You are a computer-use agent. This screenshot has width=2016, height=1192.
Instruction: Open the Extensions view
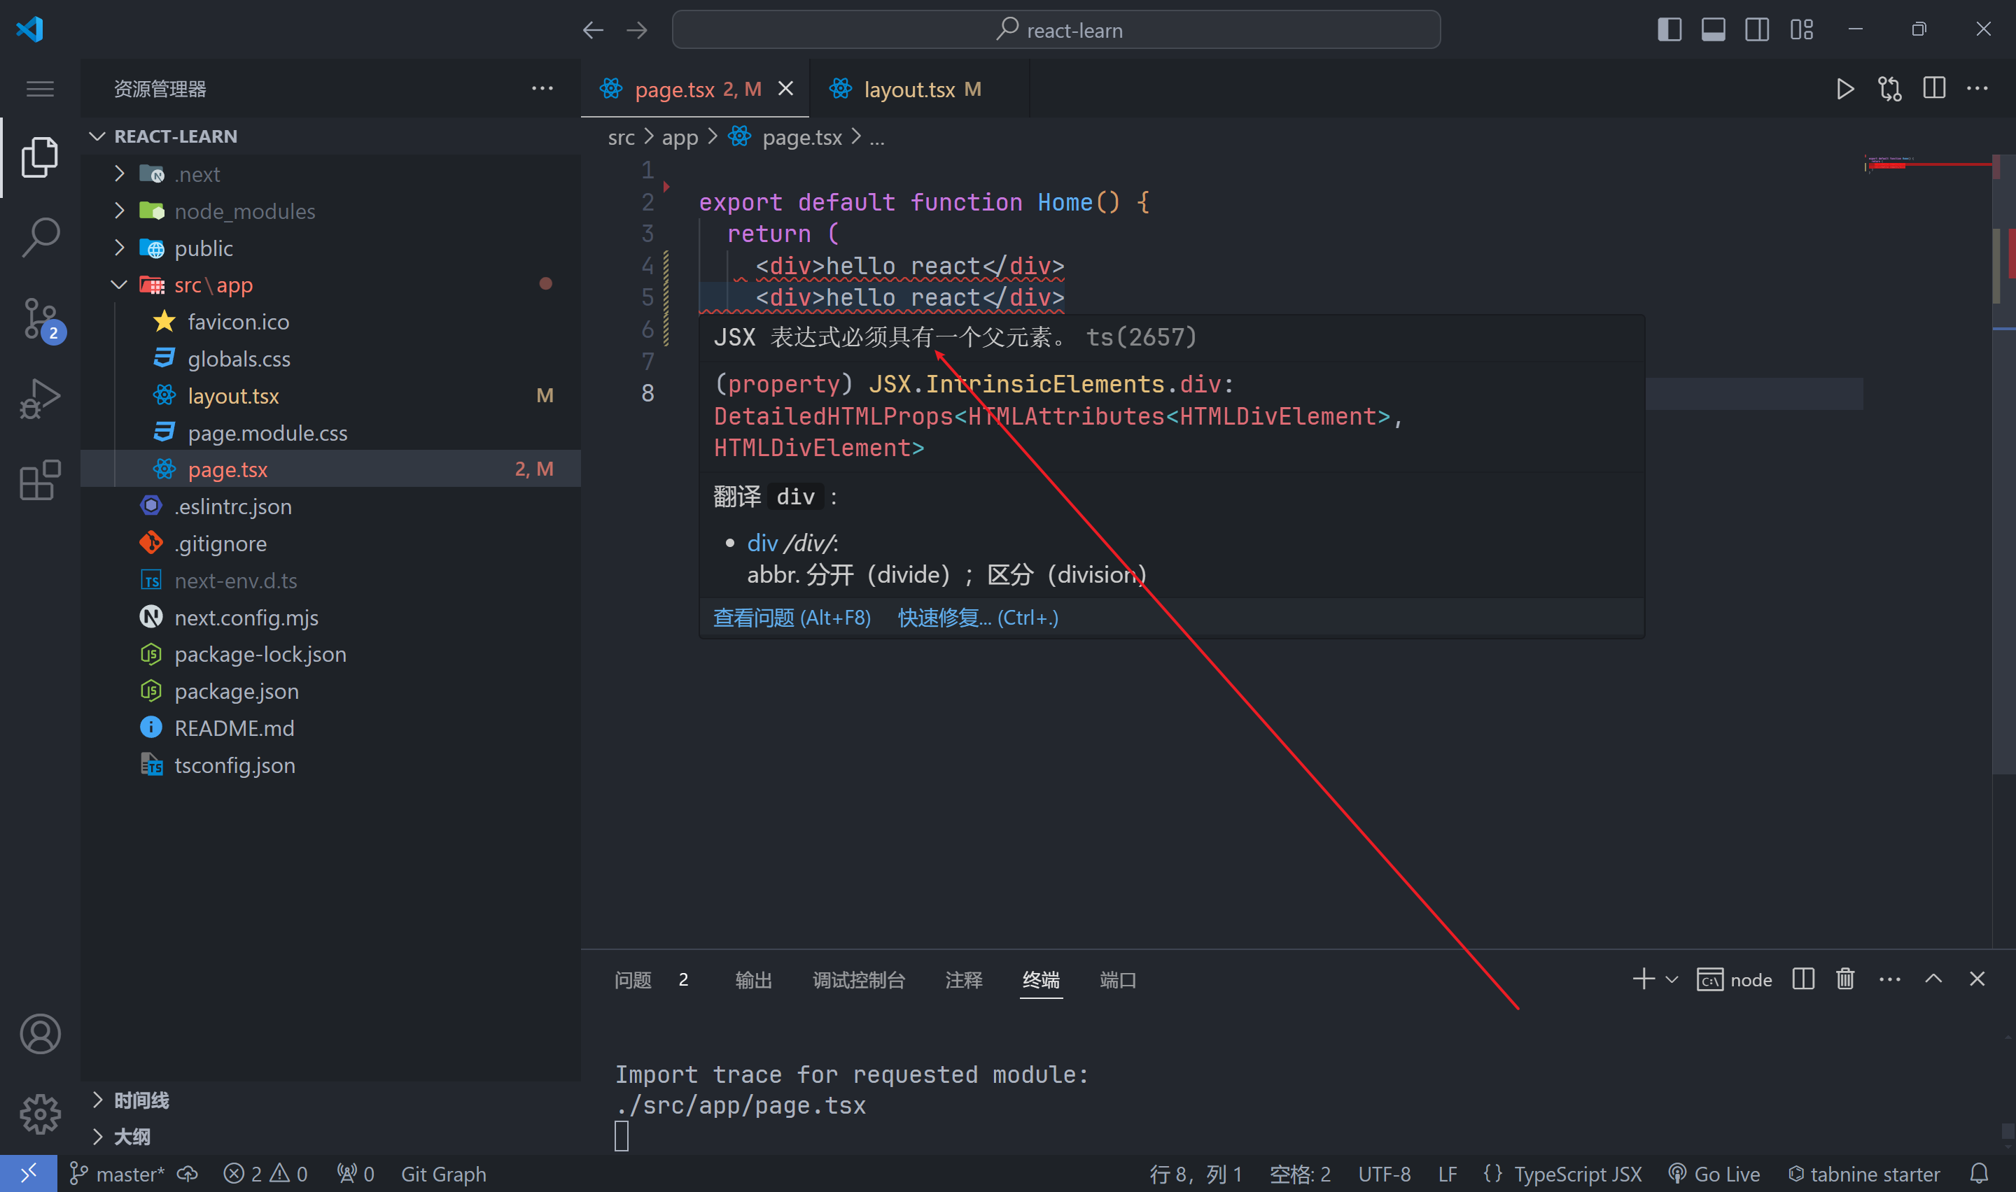[40, 481]
